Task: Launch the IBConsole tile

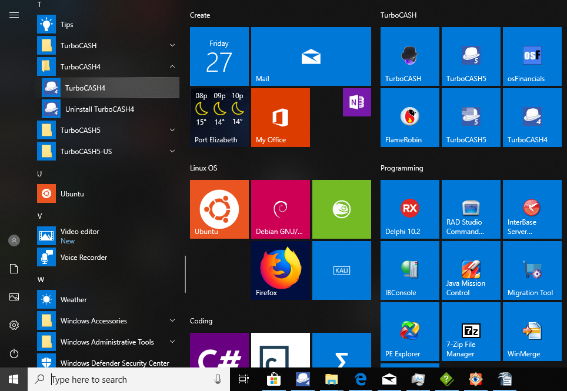Action: coord(410,270)
